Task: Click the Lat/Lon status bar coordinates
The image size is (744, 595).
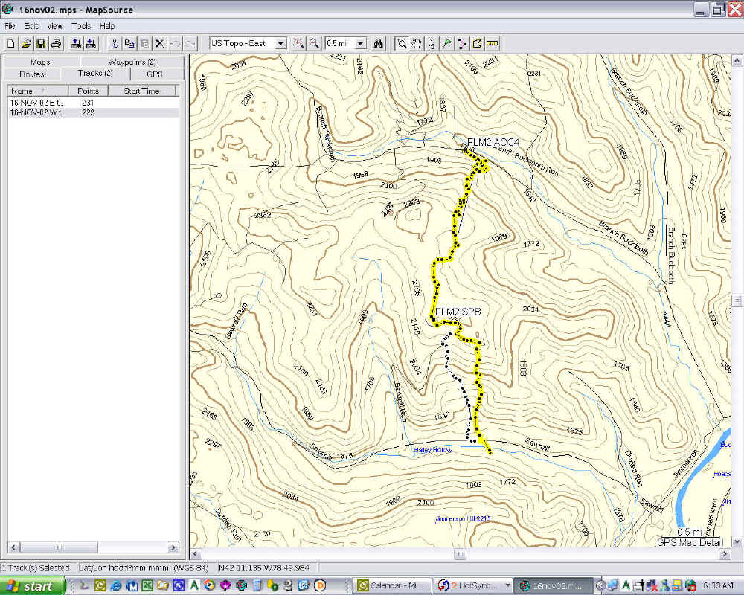Action: pyautogui.click(x=267, y=568)
